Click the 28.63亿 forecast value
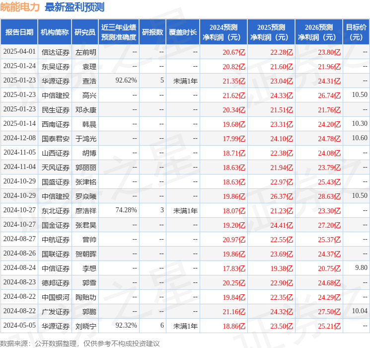The height and width of the screenshot is (348, 370). (329, 196)
